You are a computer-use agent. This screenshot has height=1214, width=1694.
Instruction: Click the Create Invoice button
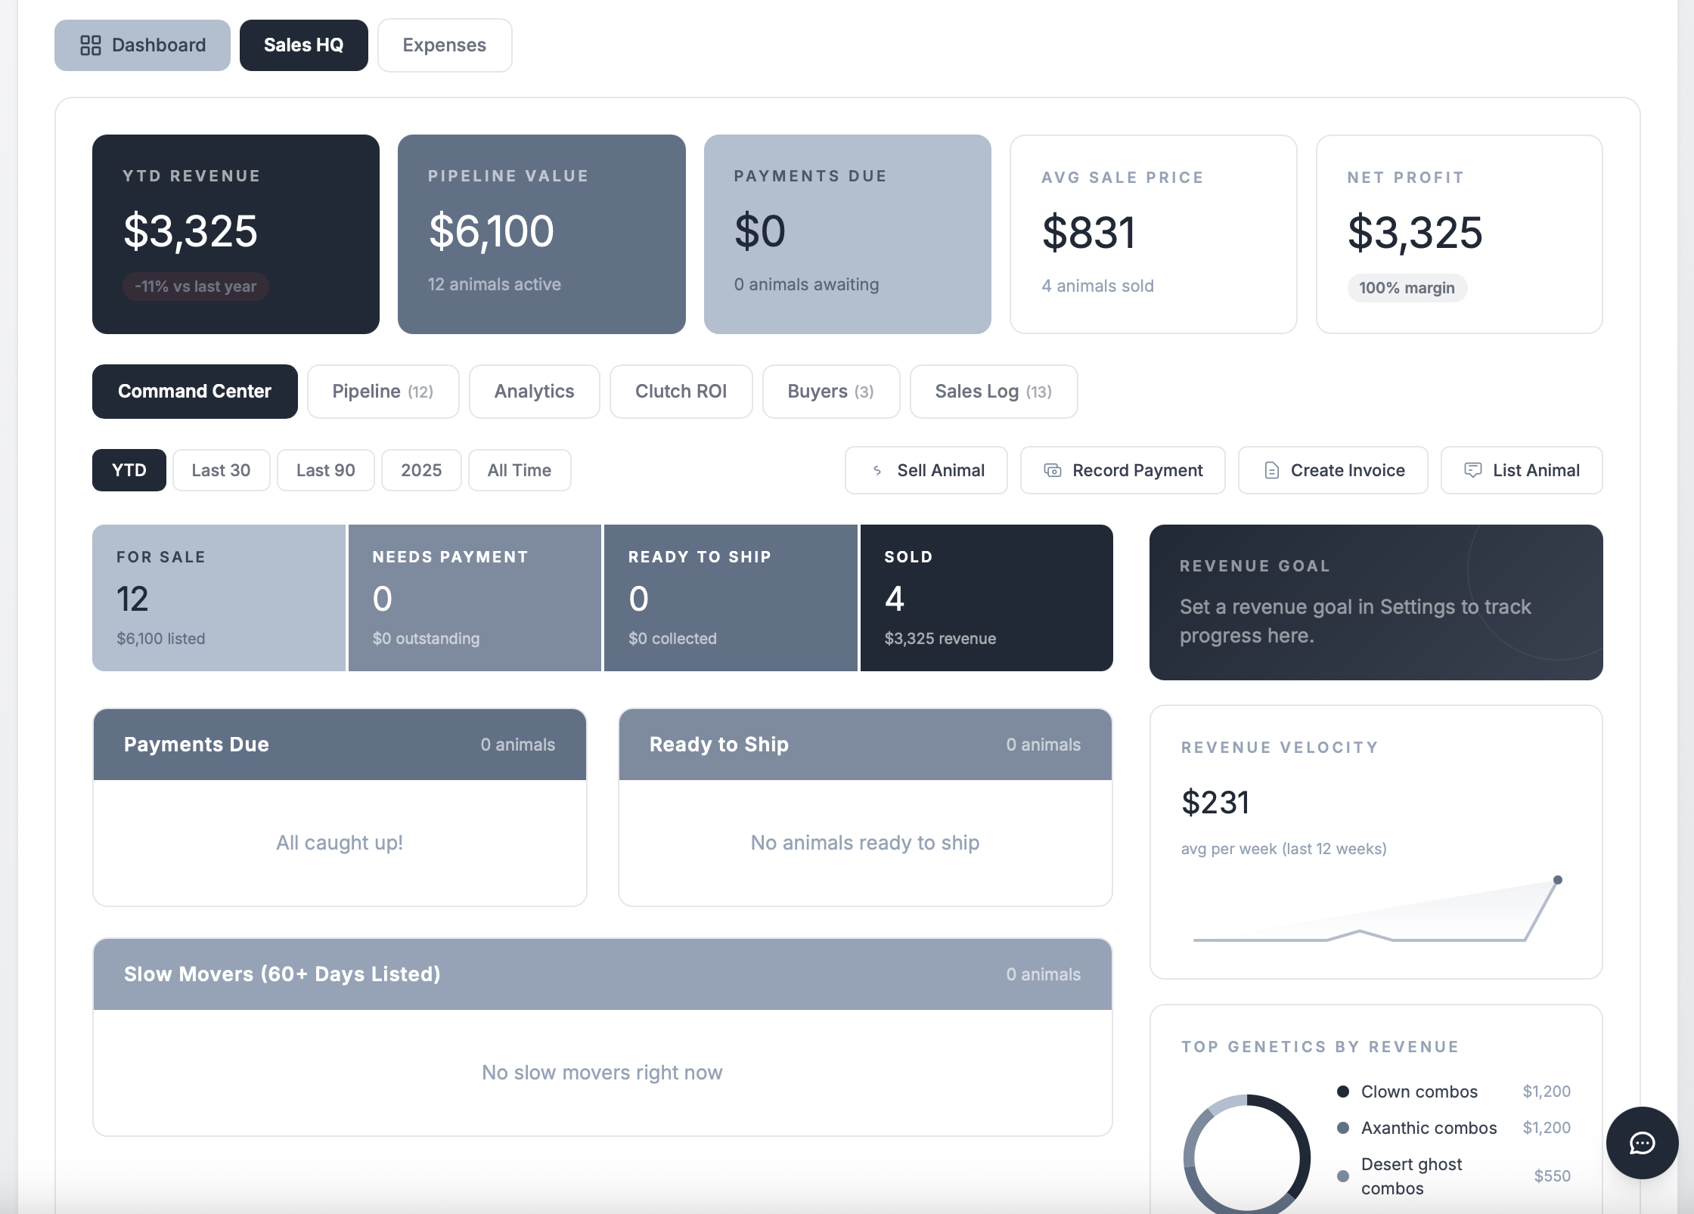[x=1333, y=470]
